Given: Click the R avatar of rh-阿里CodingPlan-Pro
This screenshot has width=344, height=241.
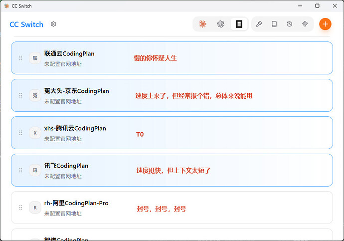Looking at the screenshot, I should click(x=35, y=208).
